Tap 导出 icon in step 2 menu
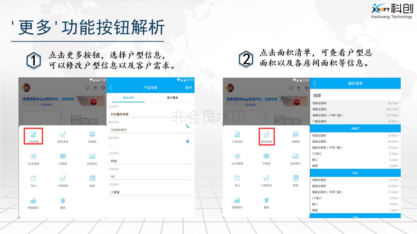The width and height of the screenshot is (417, 234). pyautogui.click(x=237, y=178)
